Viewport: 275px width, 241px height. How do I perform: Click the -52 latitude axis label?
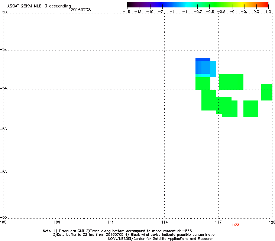[x=3, y=49]
